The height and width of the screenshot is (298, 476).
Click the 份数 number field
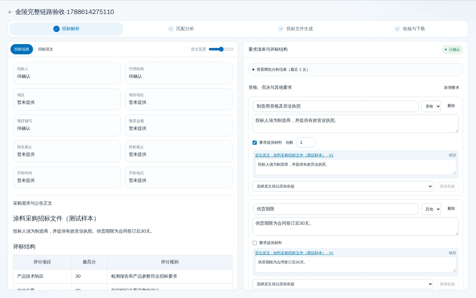point(306,142)
